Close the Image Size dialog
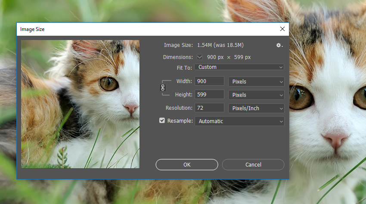The width and height of the screenshot is (366, 204). [x=282, y=29]
